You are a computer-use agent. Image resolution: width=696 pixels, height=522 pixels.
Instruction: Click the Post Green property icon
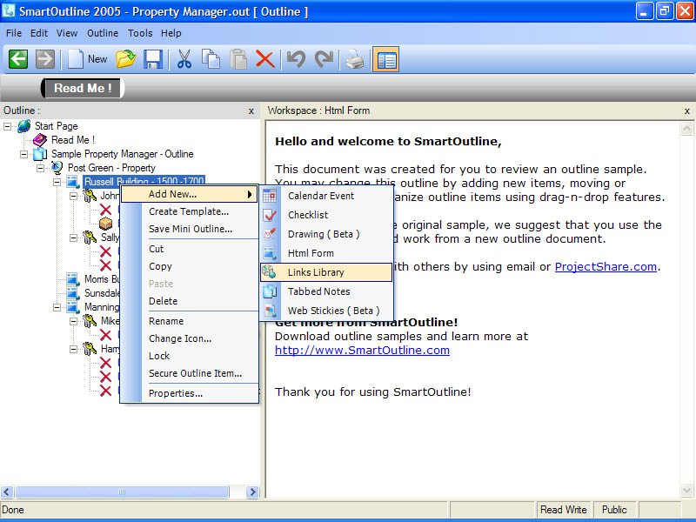tap(57, 168)
